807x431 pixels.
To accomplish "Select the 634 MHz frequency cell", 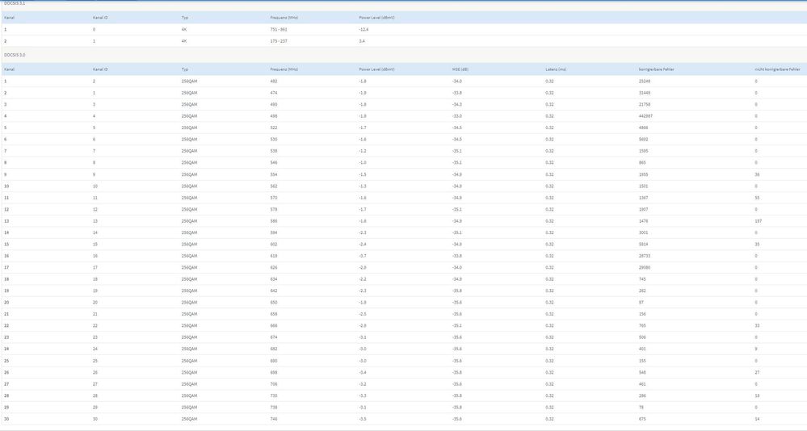I will [x=274, y=279].
